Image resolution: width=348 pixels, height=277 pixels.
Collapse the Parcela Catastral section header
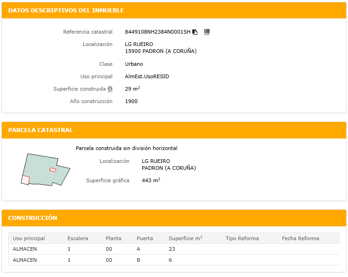174,130
